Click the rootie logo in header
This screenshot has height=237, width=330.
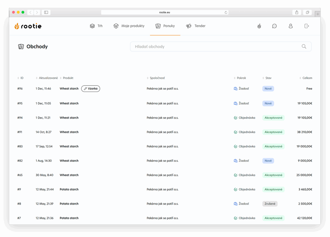click(x=28, y=26)
